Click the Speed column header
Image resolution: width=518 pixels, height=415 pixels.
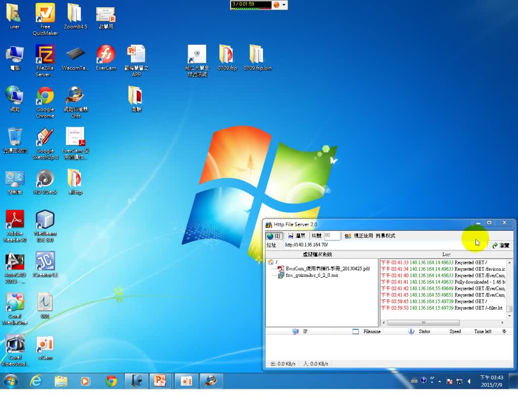point(455,331)
